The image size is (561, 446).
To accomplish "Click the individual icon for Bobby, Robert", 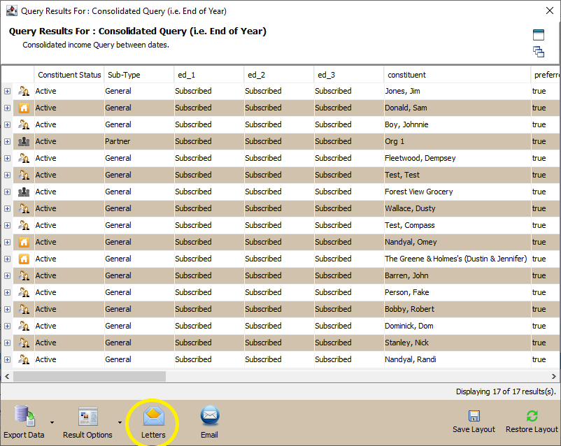I will (x=24, y=310).
